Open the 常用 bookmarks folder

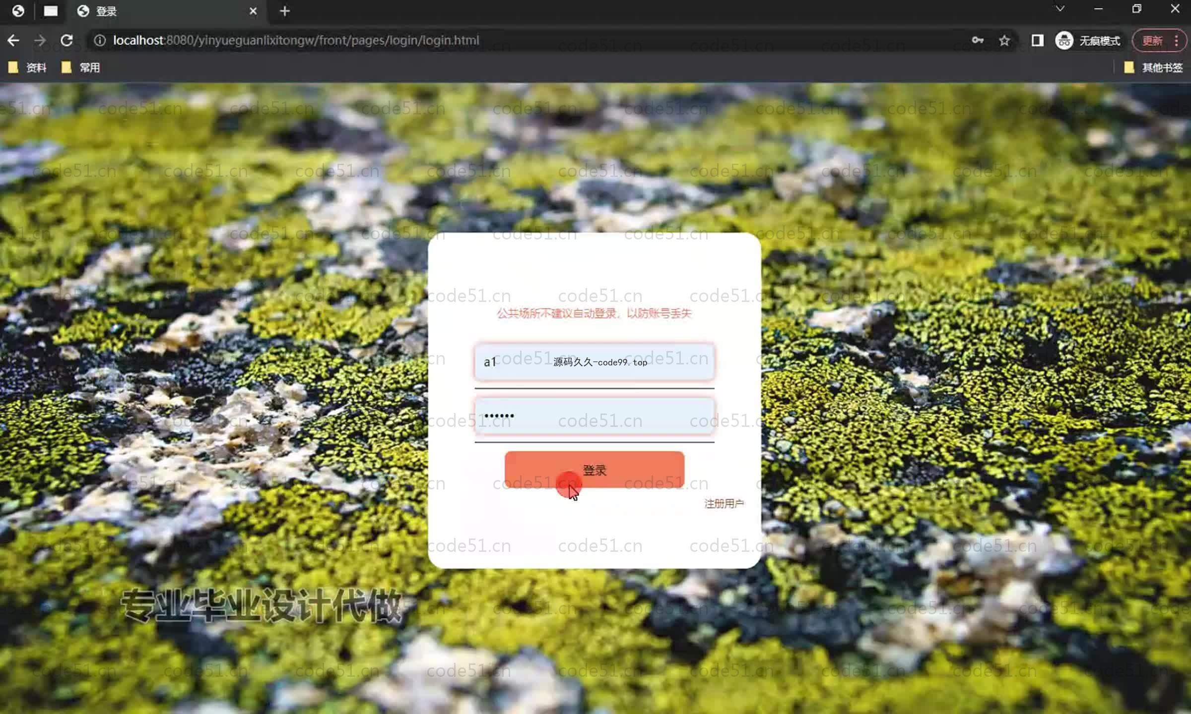click(x=81, y=67)
